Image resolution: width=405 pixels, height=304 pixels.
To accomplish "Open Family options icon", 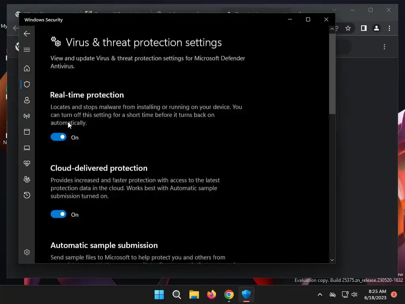I will coord(27,179).
